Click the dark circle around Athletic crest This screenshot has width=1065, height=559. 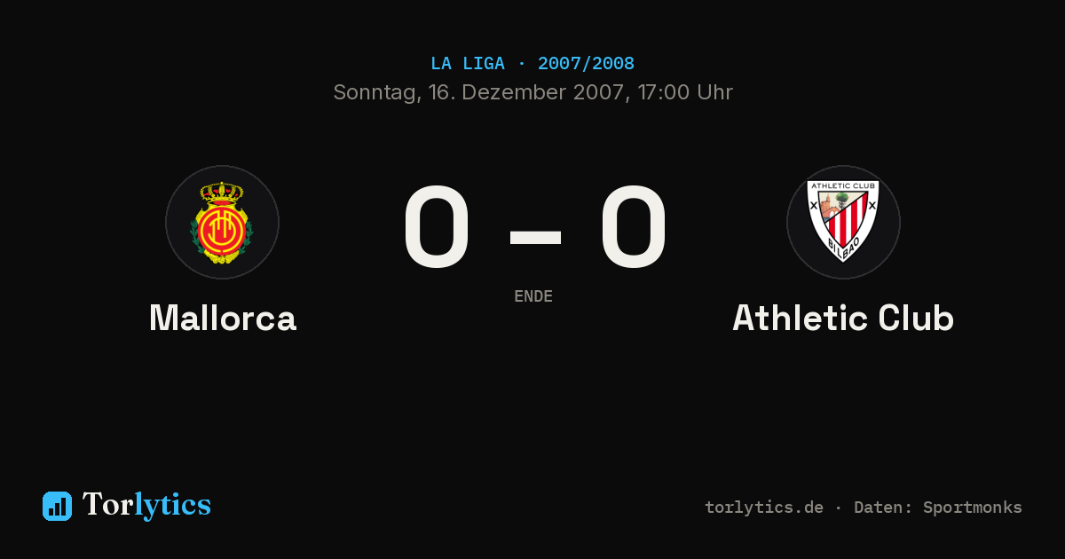tap(843, 222)
